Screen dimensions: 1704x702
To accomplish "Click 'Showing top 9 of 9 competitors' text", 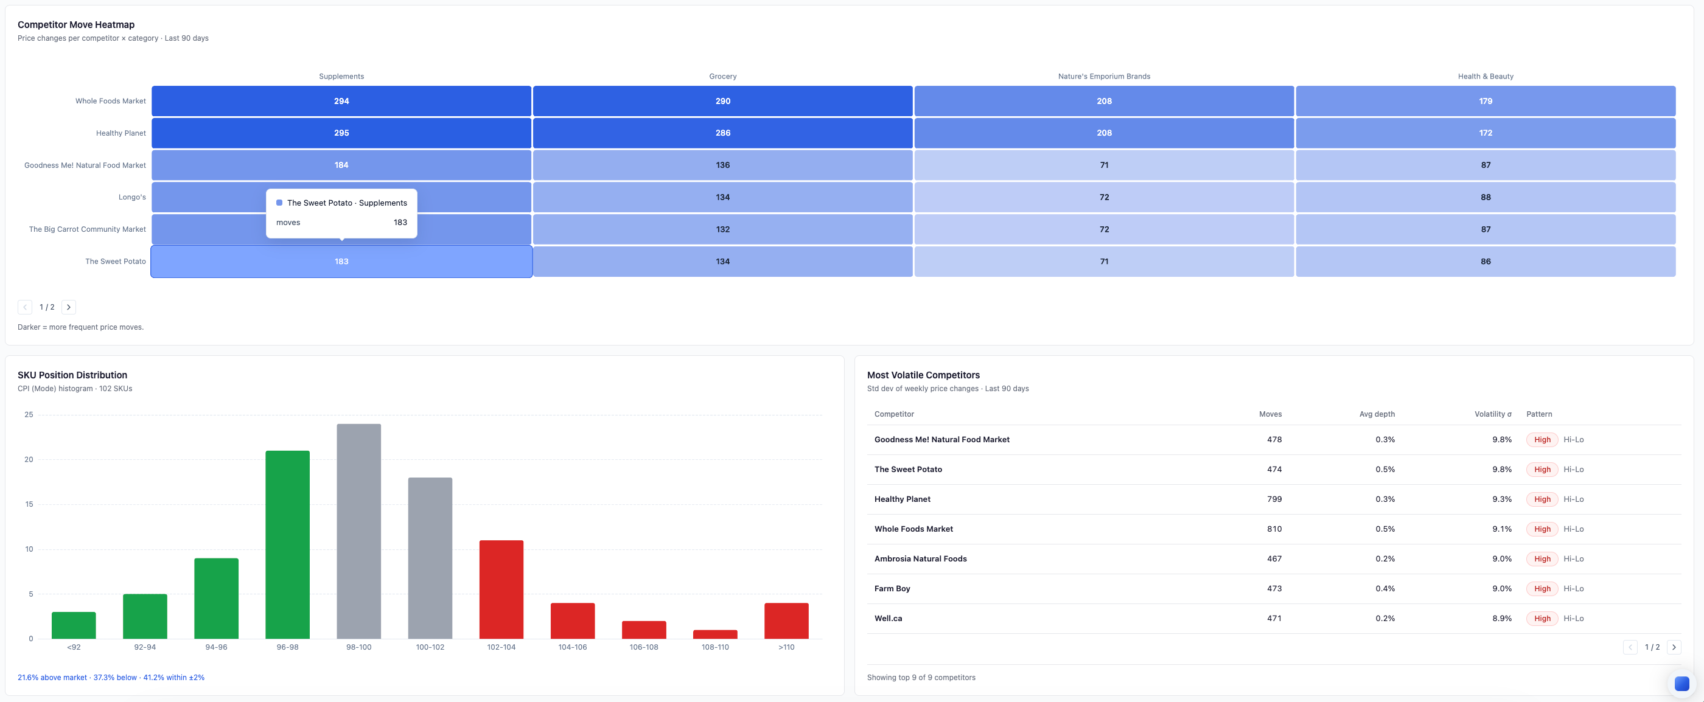I will click(x=921, y=678).
